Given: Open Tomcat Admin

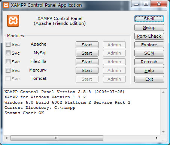Looking at the screenshot, I should 114,79.
